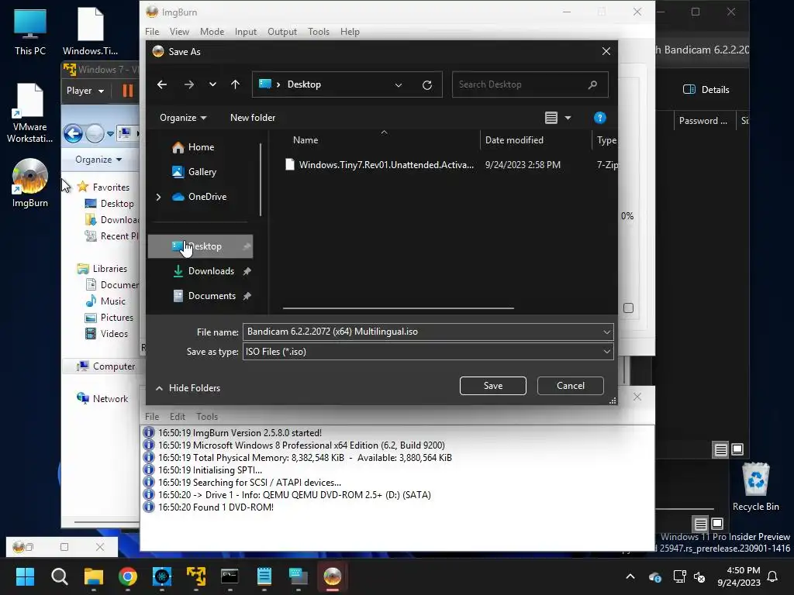The height and width of the screenshot is (595, 794).
Task: Go back in Save As dialog
Action: (162, 84)
